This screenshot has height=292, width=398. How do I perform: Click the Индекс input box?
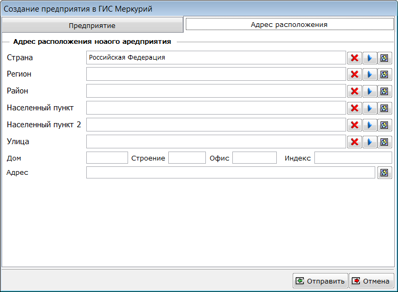point(354,157)
